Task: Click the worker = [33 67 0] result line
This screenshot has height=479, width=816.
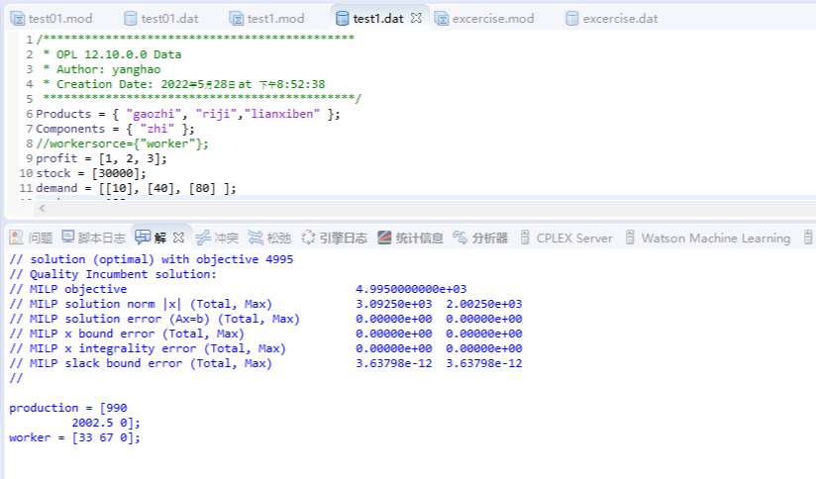Action: point(75,437)
